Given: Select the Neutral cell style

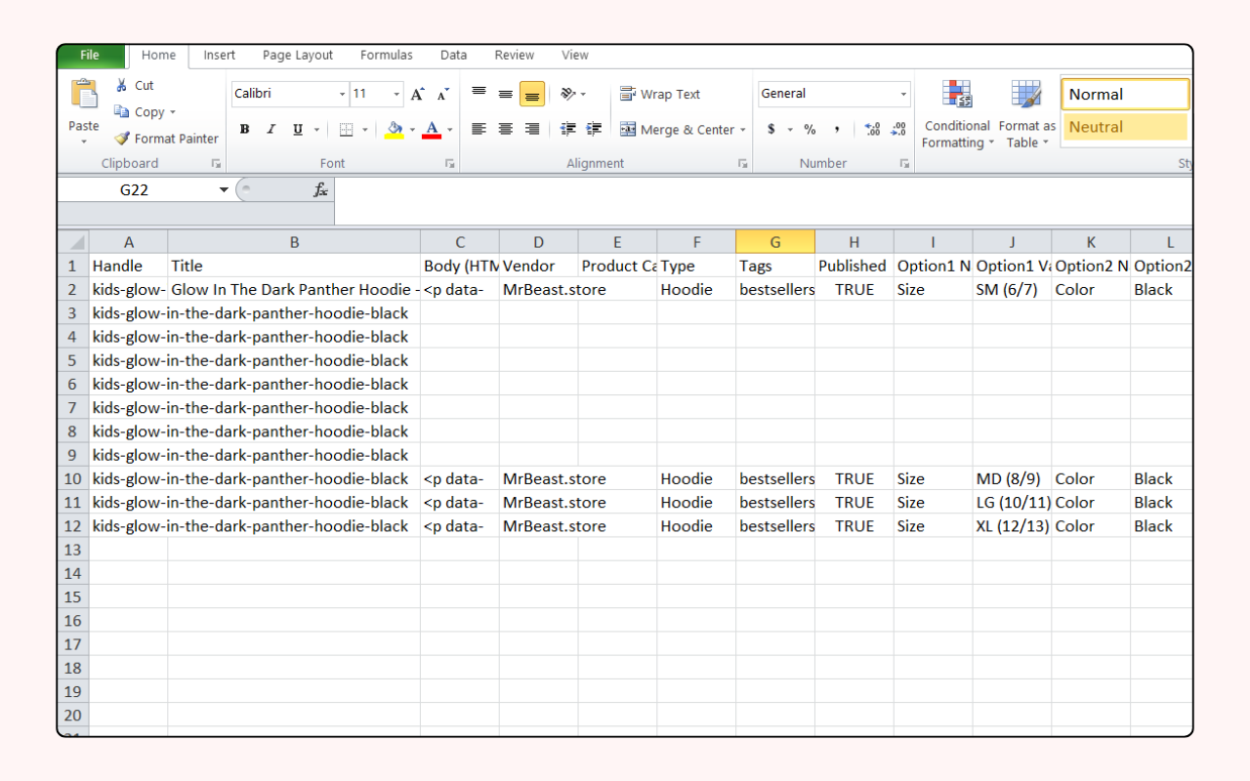Looking at the screenshot, I should (x=1126, y=127).
